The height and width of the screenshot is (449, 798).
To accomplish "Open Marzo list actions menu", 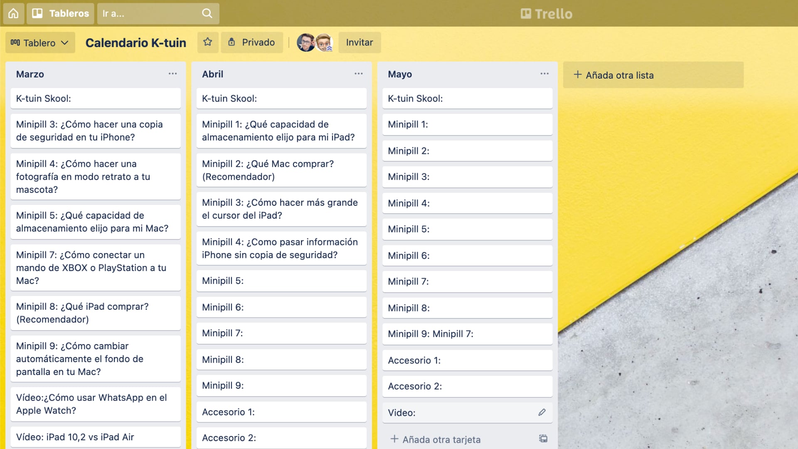I will click(172, 74).
